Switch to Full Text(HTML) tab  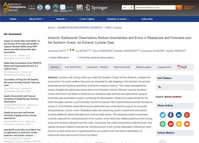pos(73,67)
